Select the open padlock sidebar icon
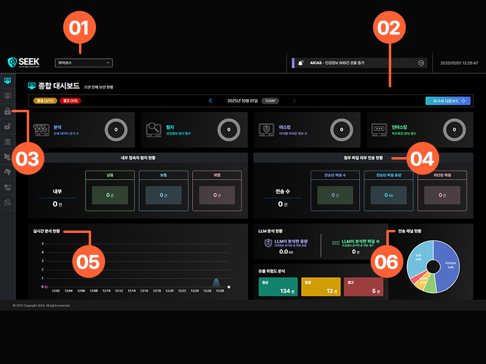 click(7, 126)
